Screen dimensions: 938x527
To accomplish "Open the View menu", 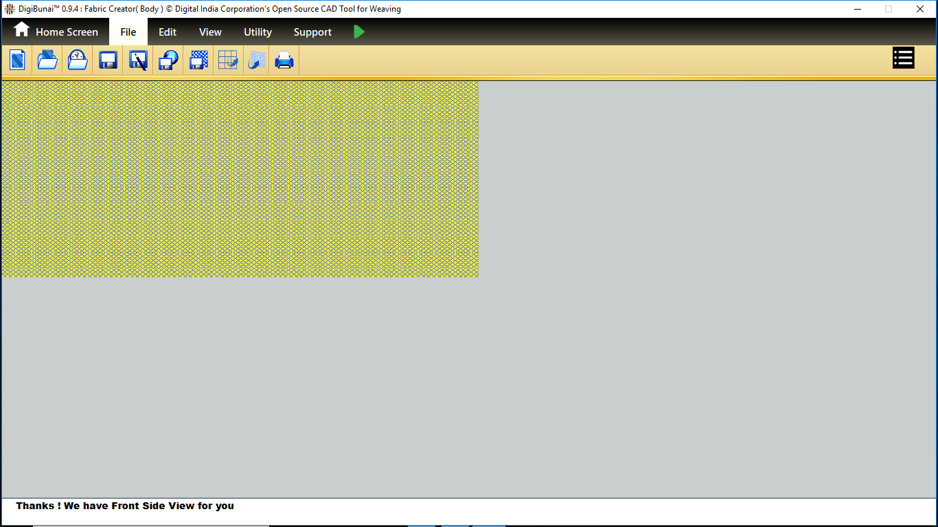I will (x=210, y=32).
